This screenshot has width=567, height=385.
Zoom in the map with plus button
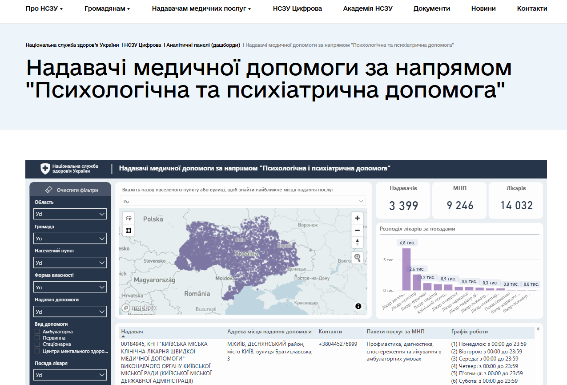pos(357,218)
